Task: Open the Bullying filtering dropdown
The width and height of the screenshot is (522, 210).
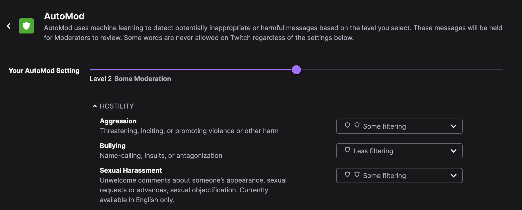Action: [x=399, y=151]
